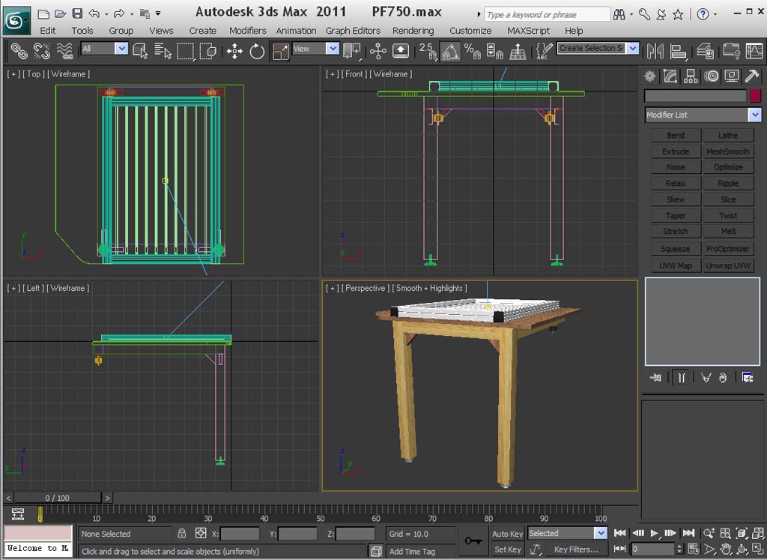Open the Motion panel tab
Viewport: 767px width, 560px height.
pos(712,76)
